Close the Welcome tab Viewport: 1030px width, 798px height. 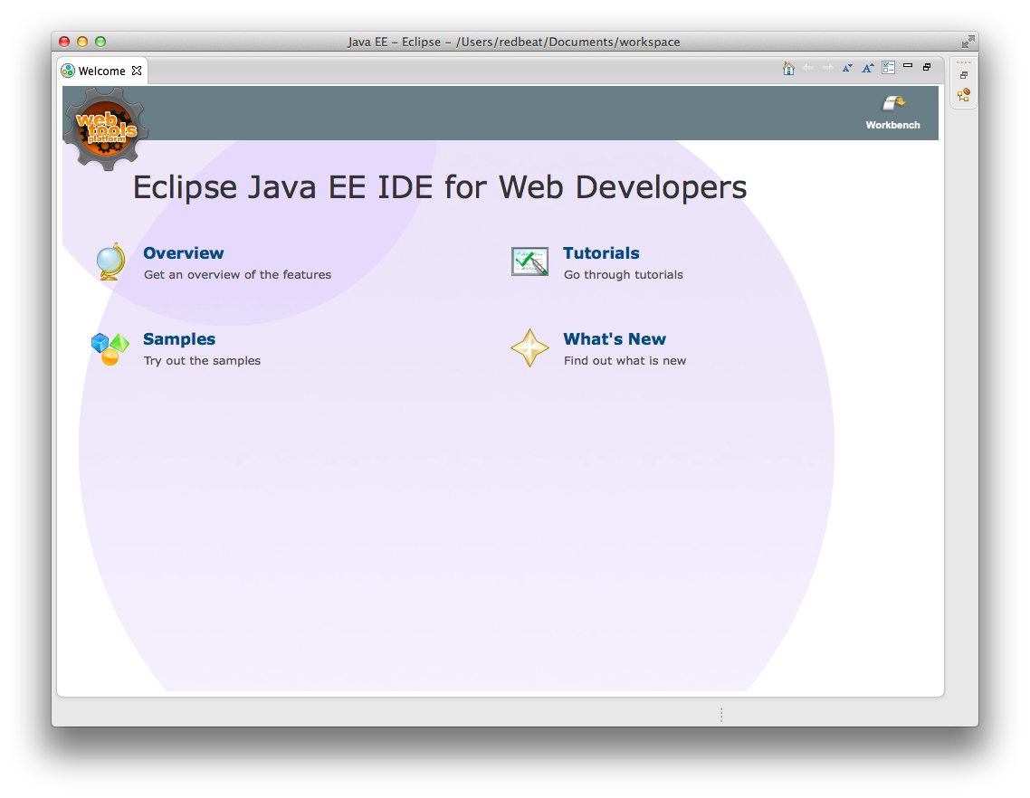click(137, 71)
